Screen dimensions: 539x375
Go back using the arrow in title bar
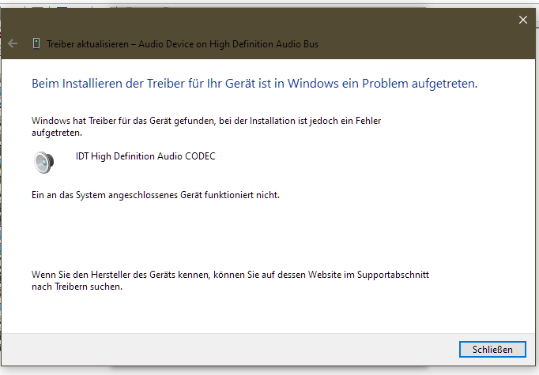point(13,43)
